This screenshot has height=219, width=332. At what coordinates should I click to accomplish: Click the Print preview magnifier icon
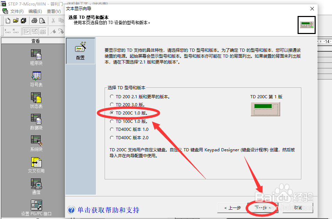(42, 20)
